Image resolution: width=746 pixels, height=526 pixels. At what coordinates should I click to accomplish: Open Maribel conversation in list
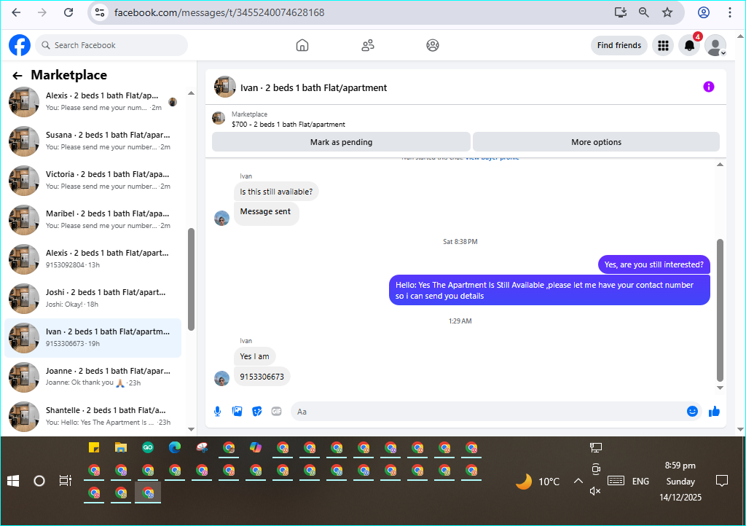coord(94,220)
